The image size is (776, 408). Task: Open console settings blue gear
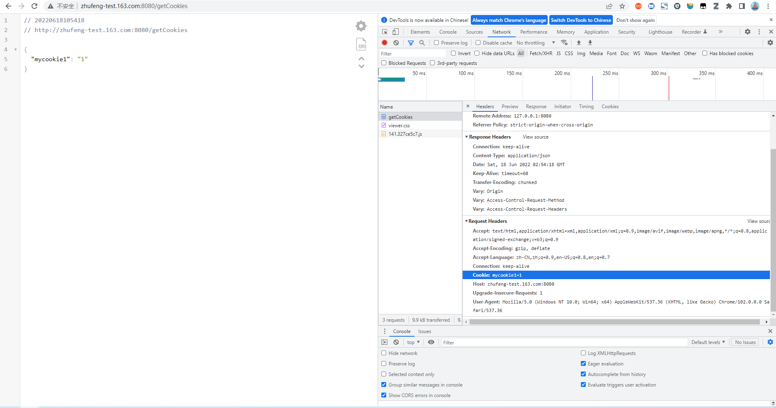click(770, 342)
